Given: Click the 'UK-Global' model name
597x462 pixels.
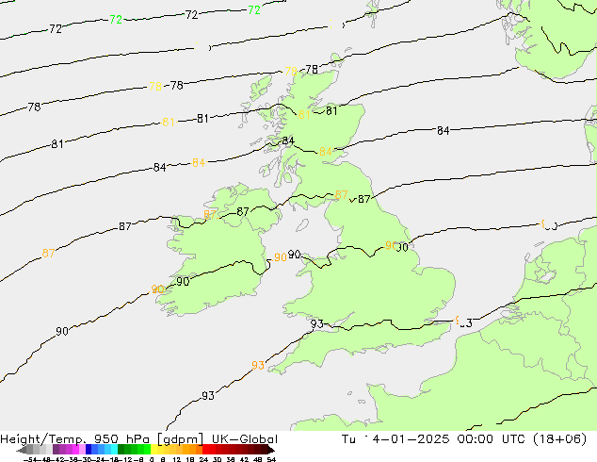Looking at the screenshot, I should click(x=245, y=439).
